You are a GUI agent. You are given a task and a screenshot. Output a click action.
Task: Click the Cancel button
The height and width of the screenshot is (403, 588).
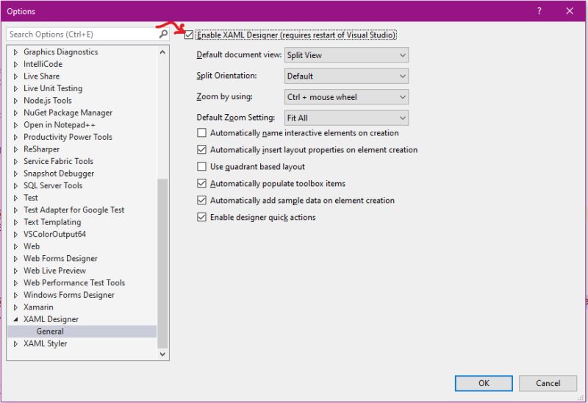tap(548, 383)
